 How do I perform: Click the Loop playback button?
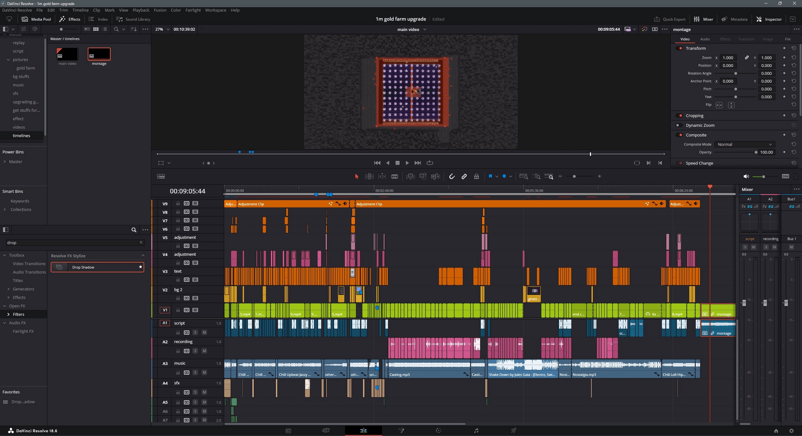pyautogui.click(x=430, y=163)
